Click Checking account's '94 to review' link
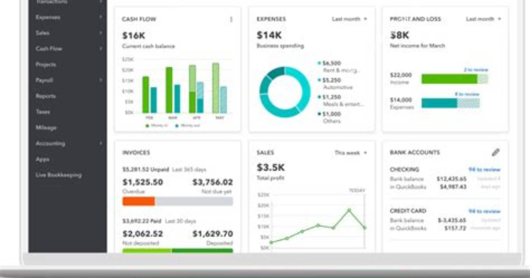This screenshot has height=278, width=530. (x=484, y=170)
